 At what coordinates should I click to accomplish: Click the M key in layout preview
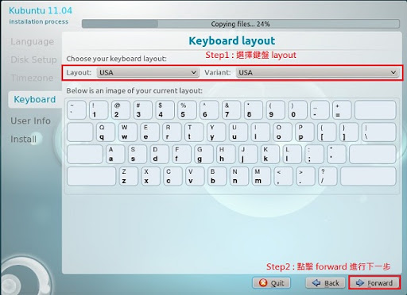point(261,176)
